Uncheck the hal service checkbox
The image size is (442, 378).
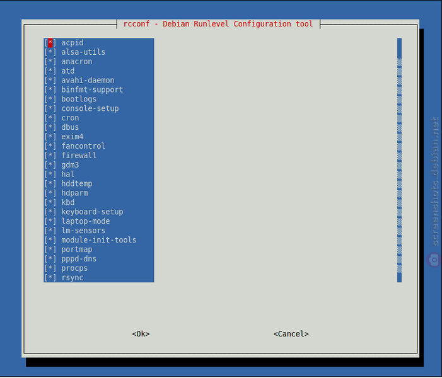(50, 175)
